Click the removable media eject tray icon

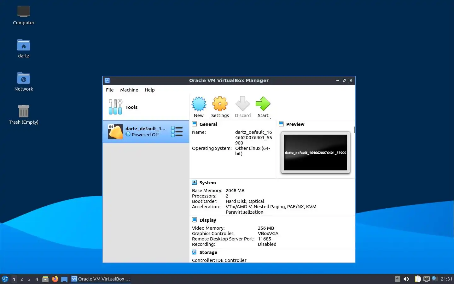397,279
